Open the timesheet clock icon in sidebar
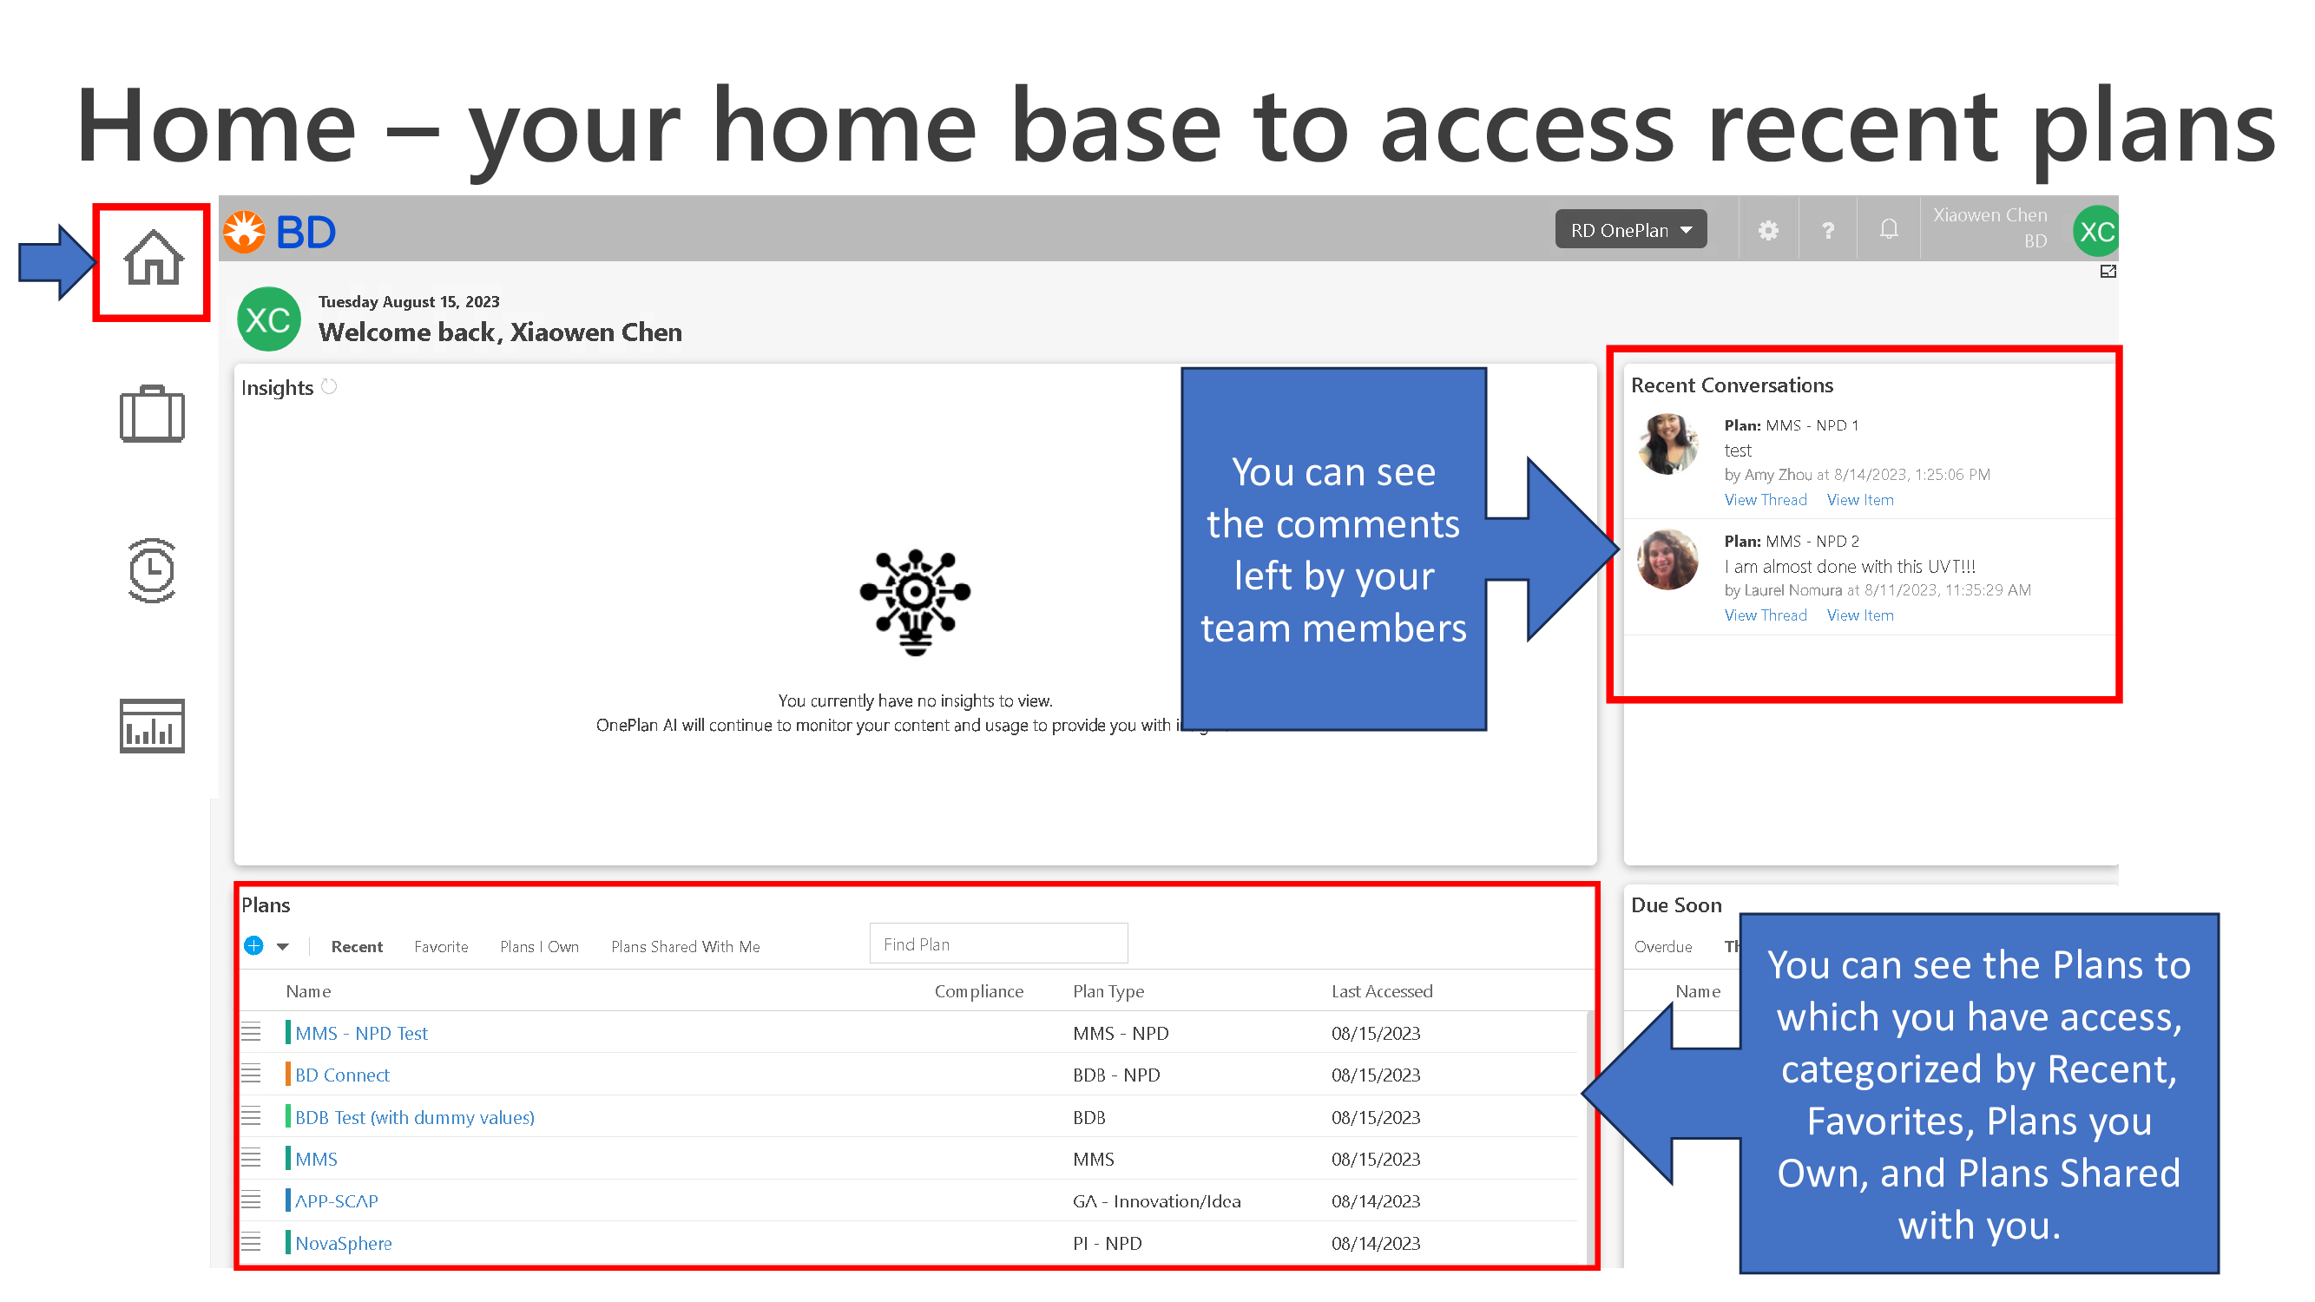The image size is (2315, 1302). click(152, 570)
